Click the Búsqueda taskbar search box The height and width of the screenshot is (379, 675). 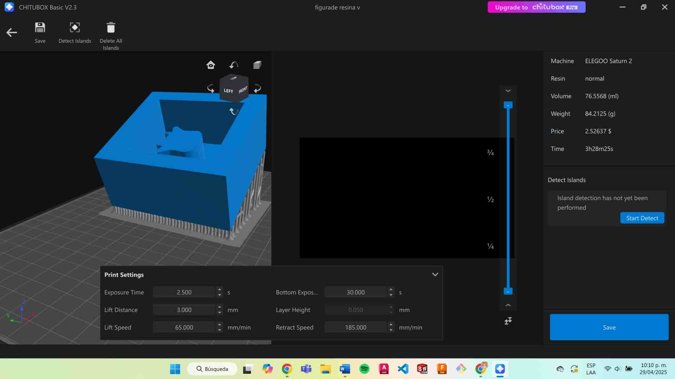click(212, 369)
